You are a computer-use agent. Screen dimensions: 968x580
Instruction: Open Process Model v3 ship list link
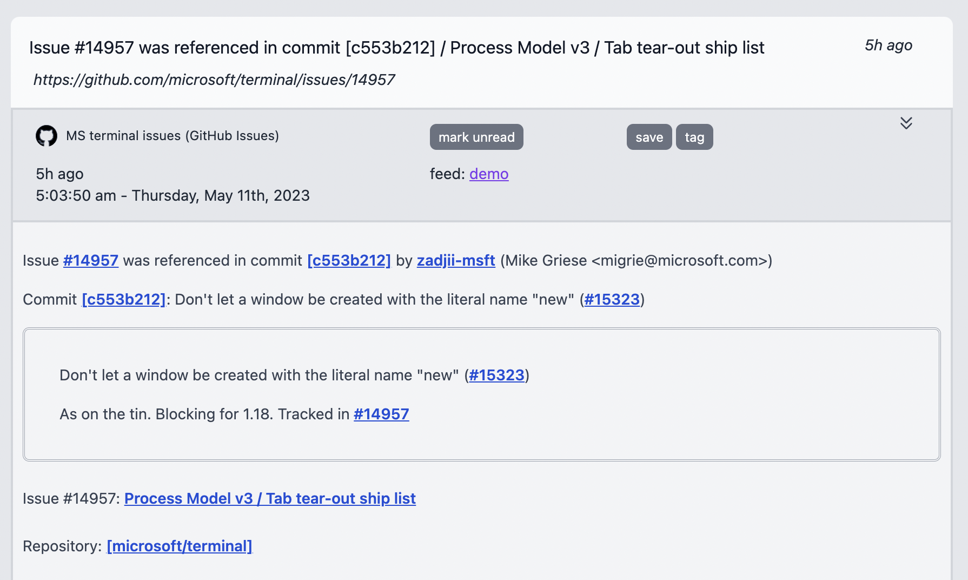click(x=270, y=498)
